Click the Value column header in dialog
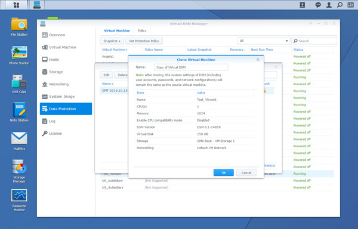 (x=224, y=93)
